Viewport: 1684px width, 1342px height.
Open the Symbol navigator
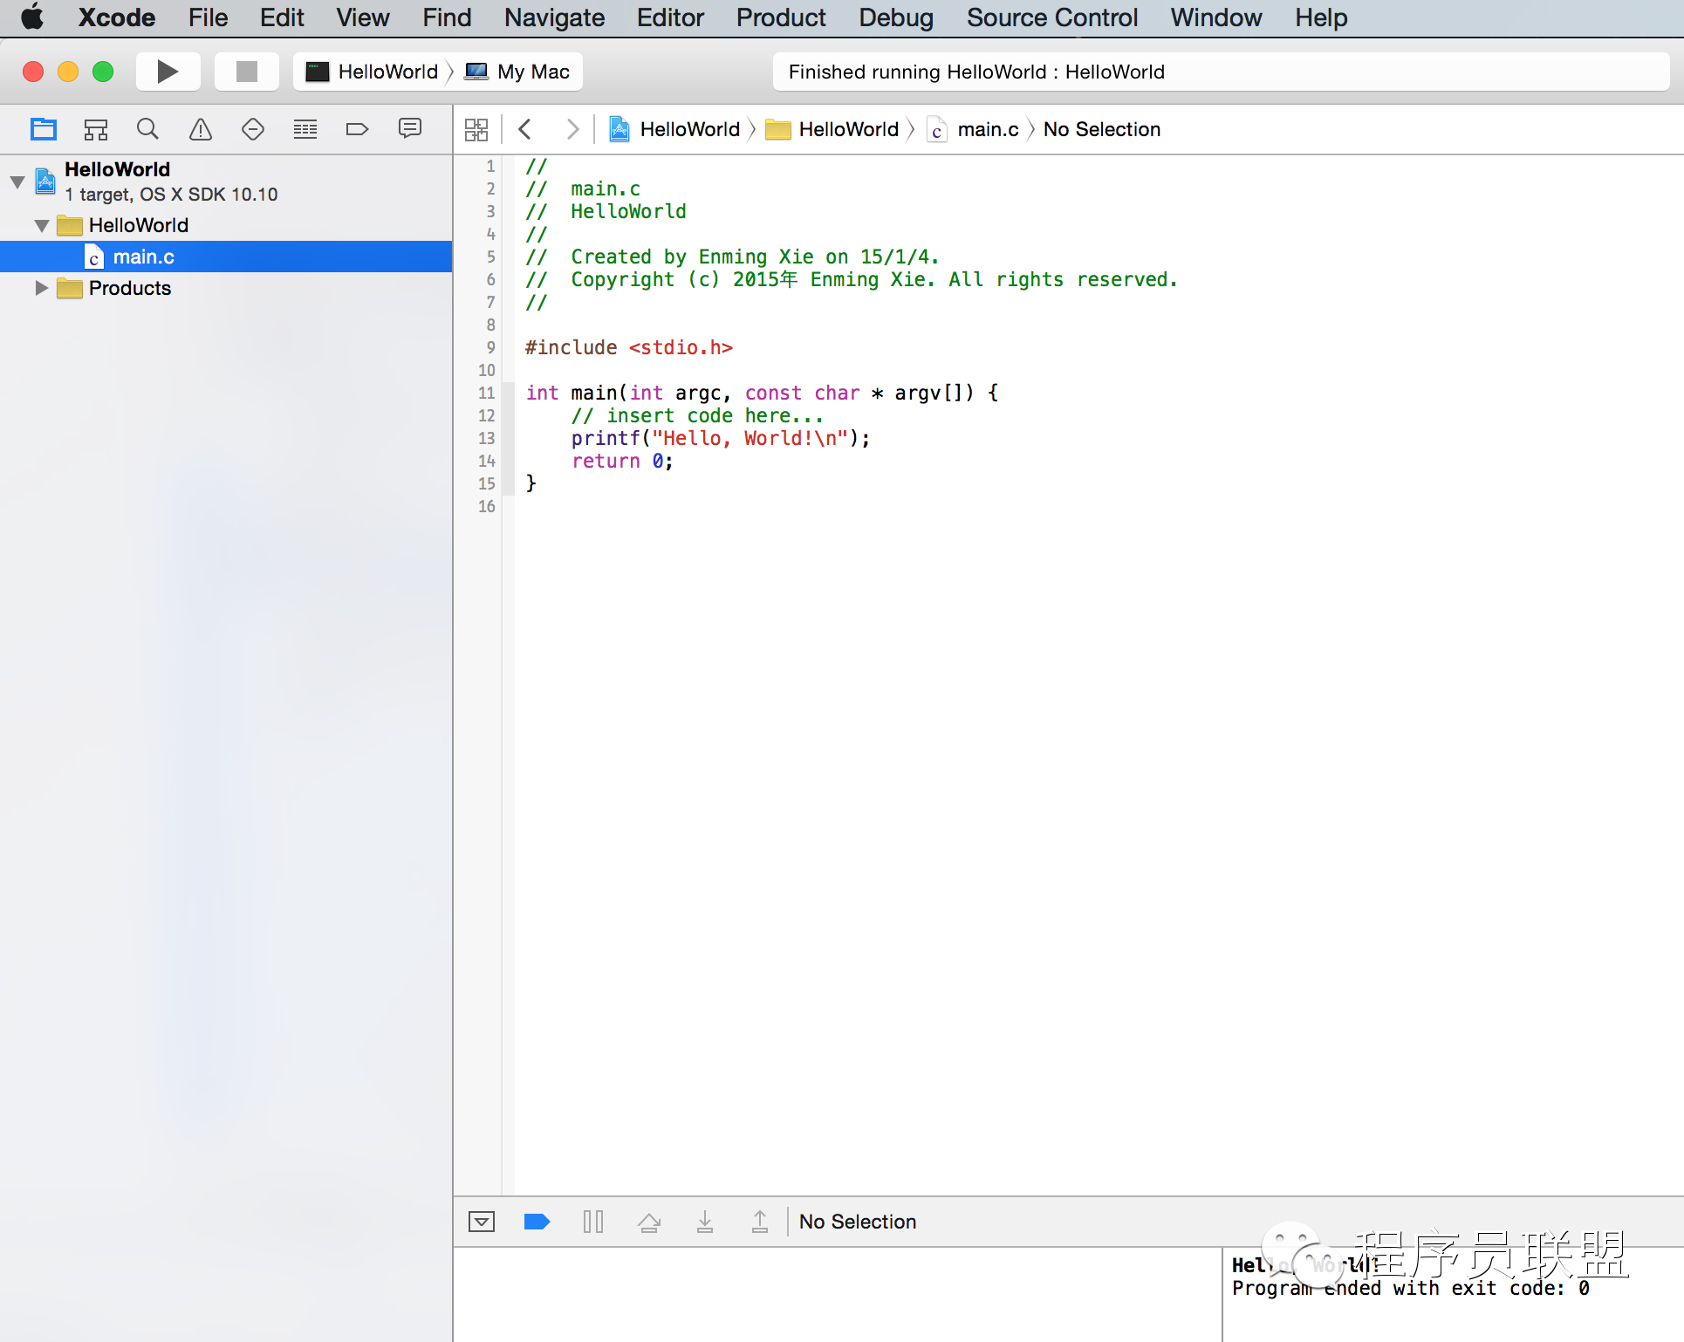coord(96,130)
